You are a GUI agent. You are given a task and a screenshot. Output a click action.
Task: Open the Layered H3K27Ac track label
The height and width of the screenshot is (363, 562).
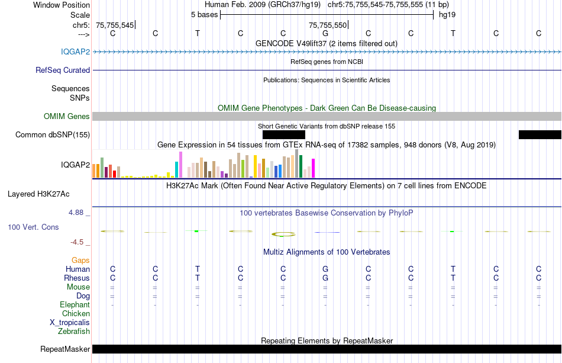38,194
